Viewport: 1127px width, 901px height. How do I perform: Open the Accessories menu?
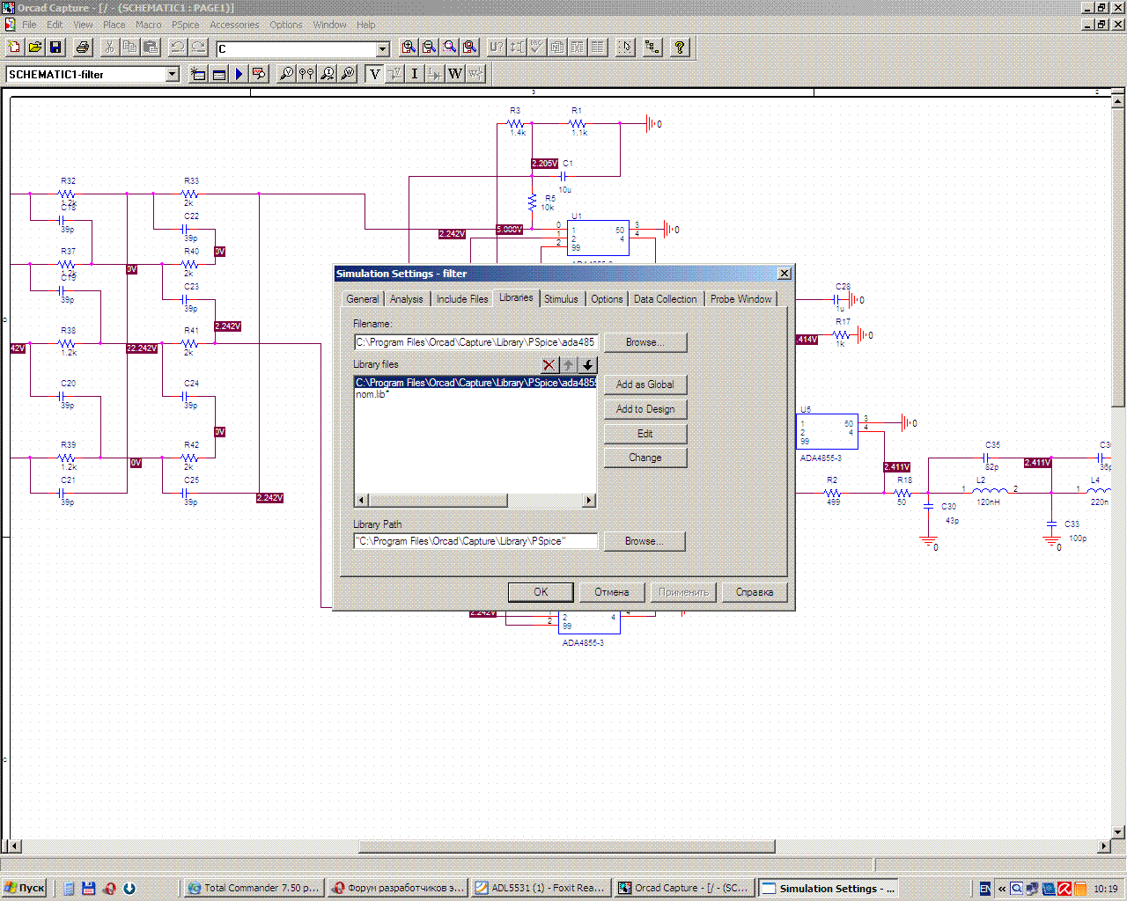tap(234, 25)
